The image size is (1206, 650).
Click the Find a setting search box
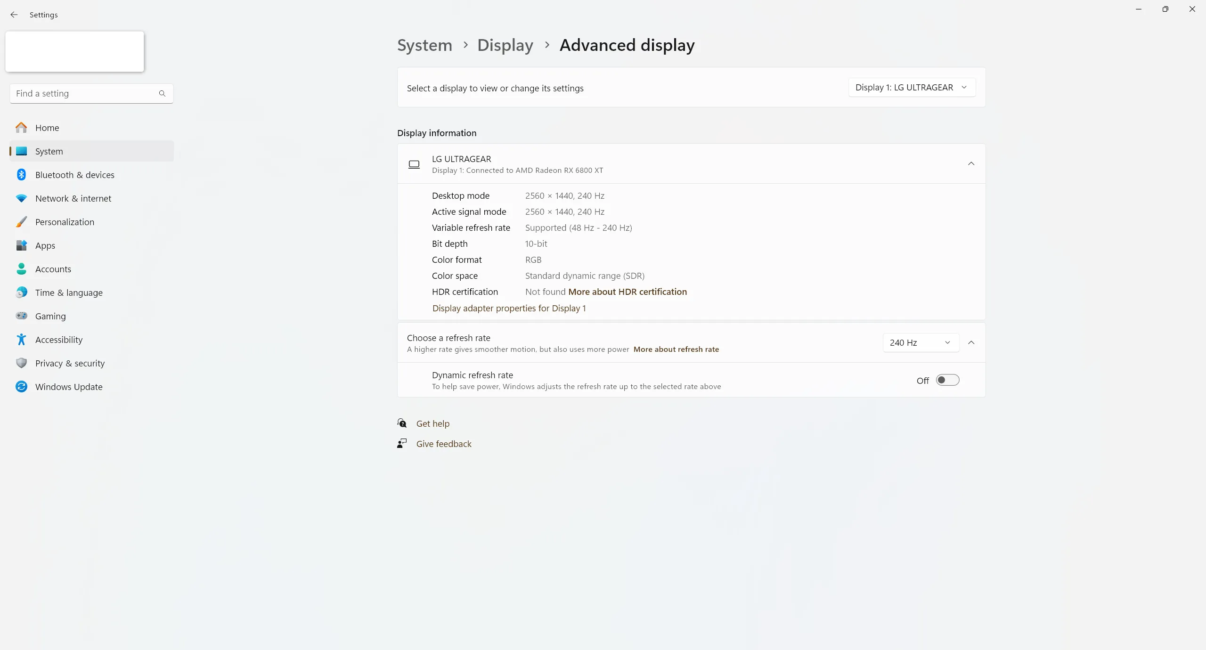pos(85,93)
